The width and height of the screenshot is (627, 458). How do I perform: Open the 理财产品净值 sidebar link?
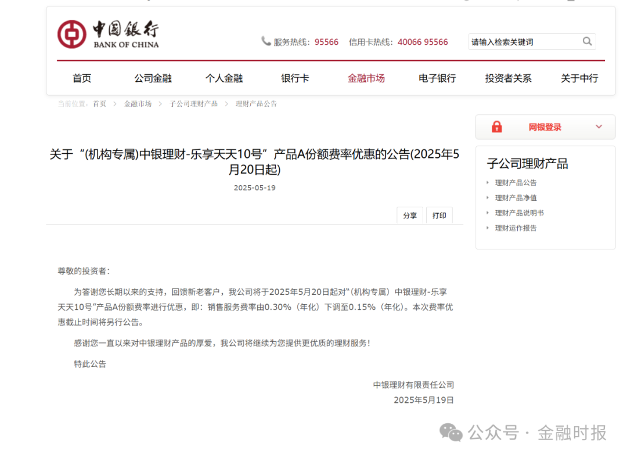point(516,198)
